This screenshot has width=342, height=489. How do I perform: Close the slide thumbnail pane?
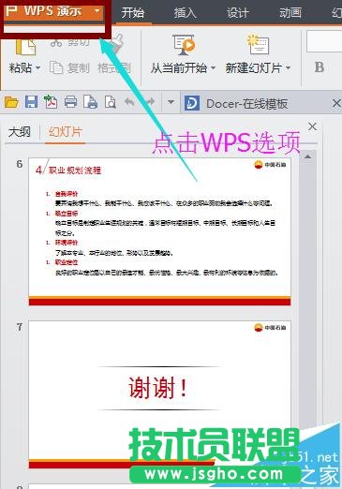click(x=312, y=126)
